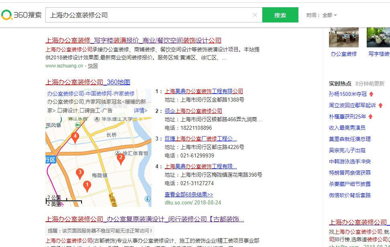
Task: Open hot topic 中韩游泳选手冲突
Action: (350, 161)
